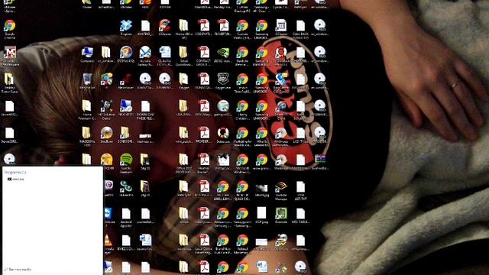Select the CALL BACK text file
The width and height of the screenshot is (489, 275).
[x=300, y=29]
